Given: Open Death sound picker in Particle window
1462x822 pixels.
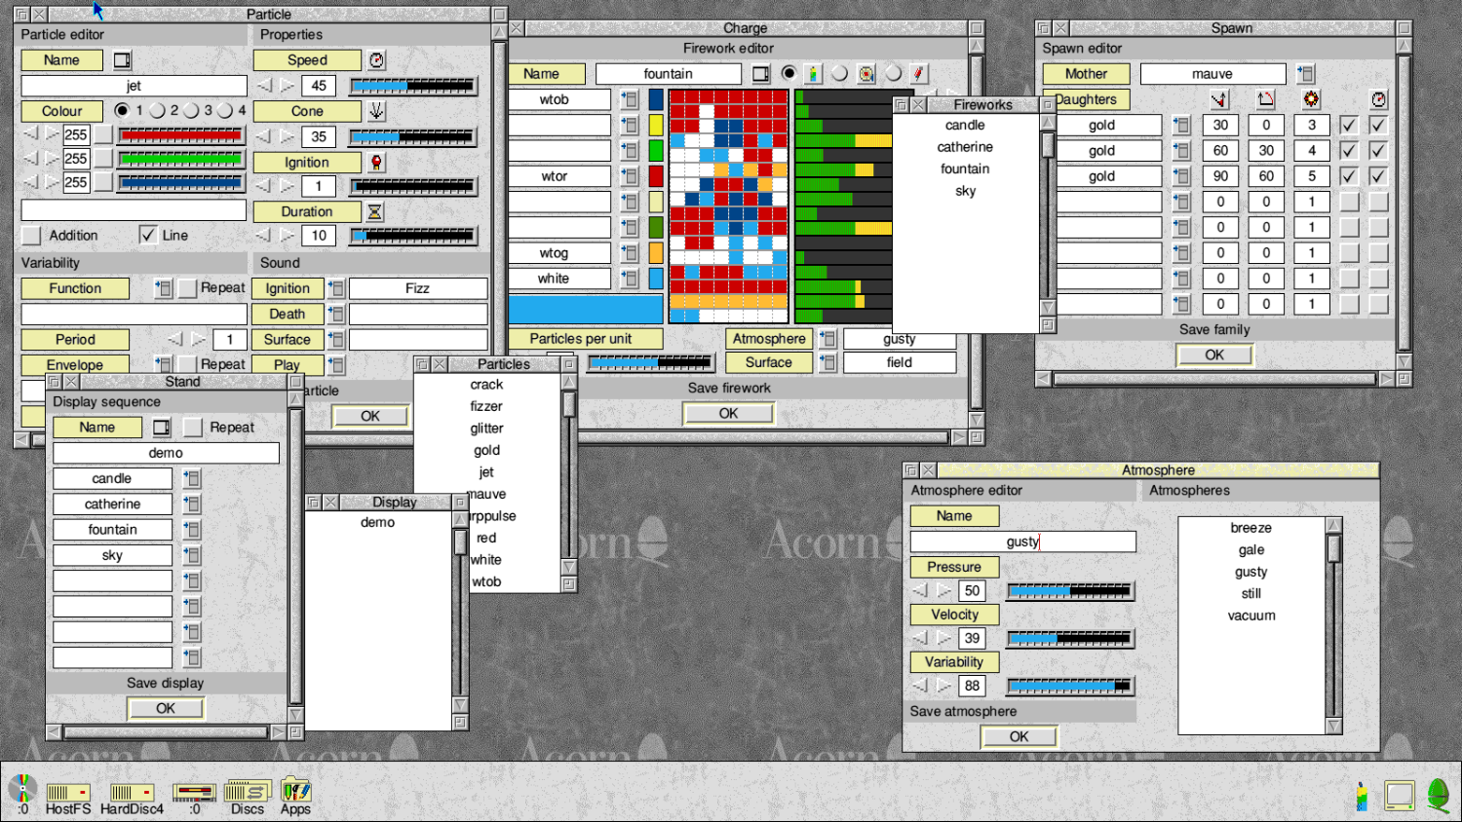Looking at the screenshot, I should tap(336, 314).
